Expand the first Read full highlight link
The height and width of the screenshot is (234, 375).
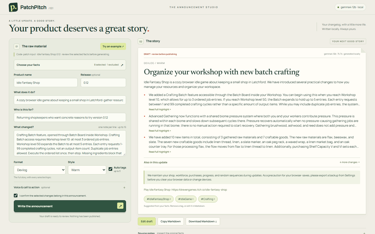coord(160,109)
